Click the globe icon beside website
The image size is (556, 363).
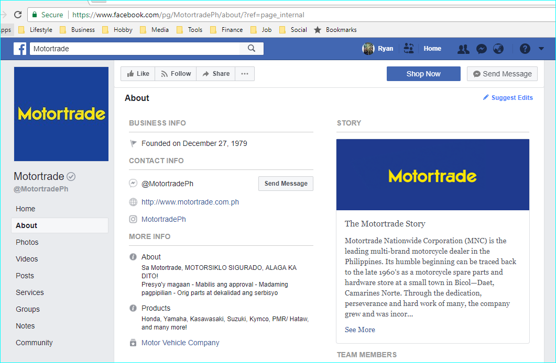pos(133,202)
